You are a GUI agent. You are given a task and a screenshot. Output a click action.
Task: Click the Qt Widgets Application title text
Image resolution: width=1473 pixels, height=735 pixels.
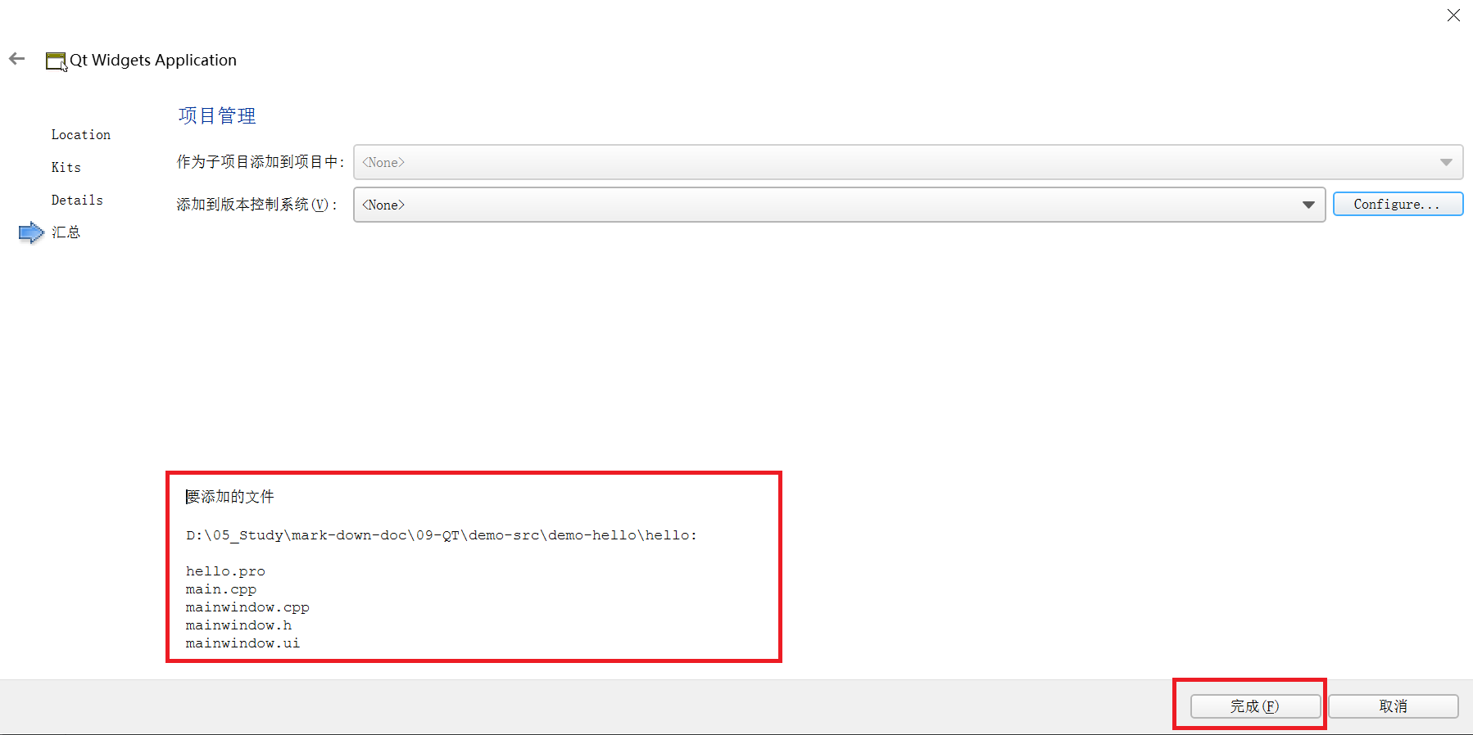click(x=153, y=61)
